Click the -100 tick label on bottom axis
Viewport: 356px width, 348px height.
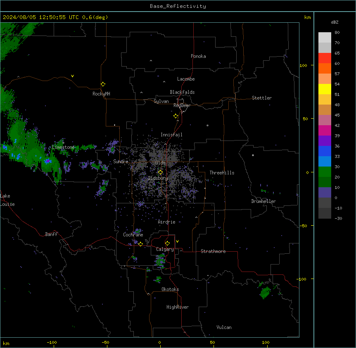tap(52, 342)
